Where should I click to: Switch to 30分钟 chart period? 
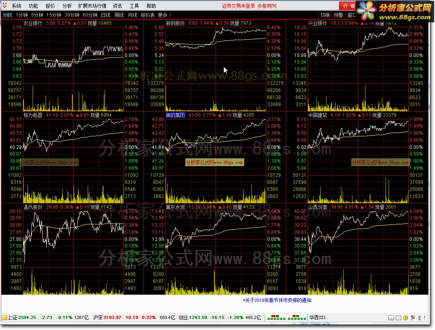pyautogui.click(x=72, y=15)
